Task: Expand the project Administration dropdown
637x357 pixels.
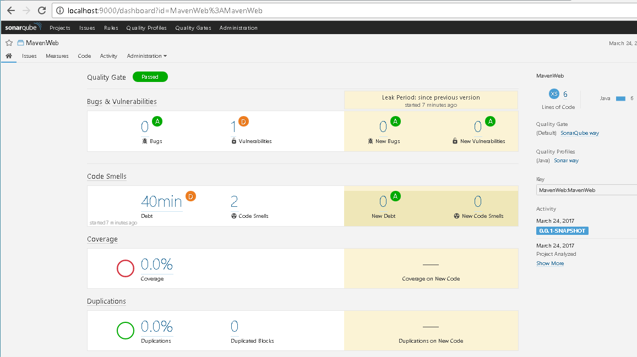Action: click(146, 56)
